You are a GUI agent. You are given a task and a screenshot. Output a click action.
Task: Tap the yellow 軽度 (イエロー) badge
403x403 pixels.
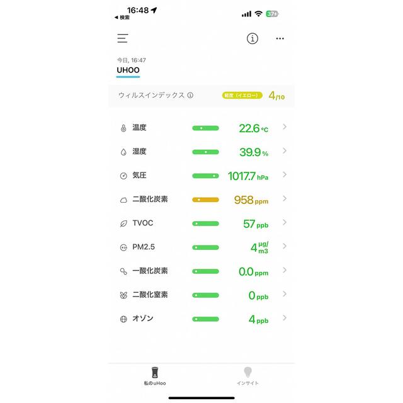click(x=242, y=95)
